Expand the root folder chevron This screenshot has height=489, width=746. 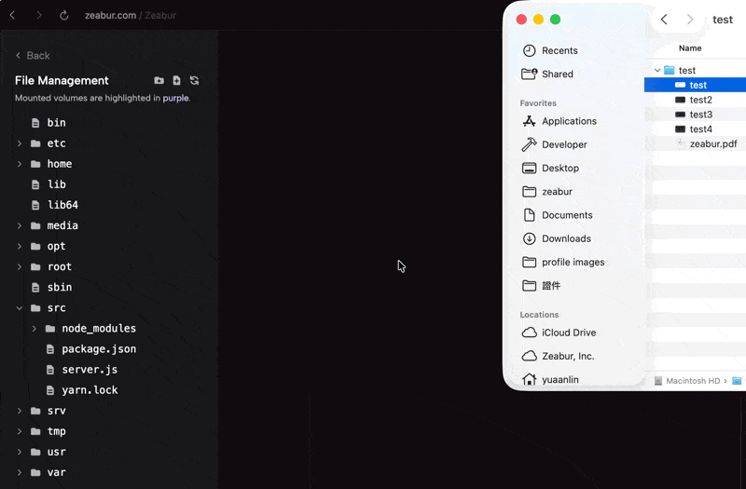click(x=20, y=266)
